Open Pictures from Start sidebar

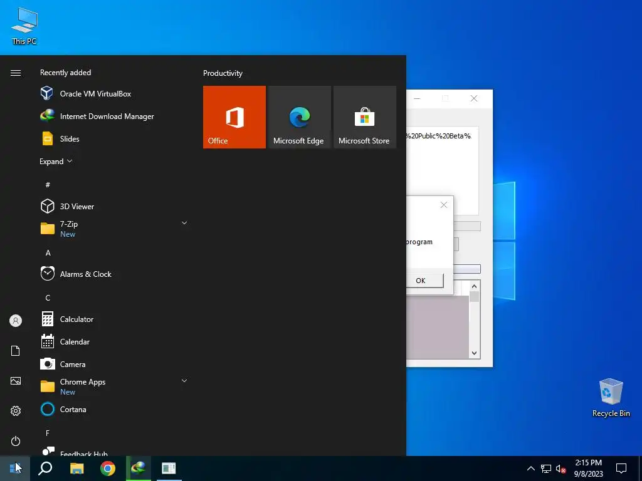point(16,381)
